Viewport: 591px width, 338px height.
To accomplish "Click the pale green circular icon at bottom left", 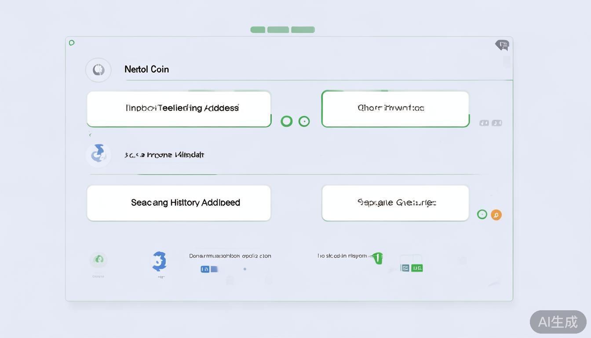I will [x=98, y=260].
